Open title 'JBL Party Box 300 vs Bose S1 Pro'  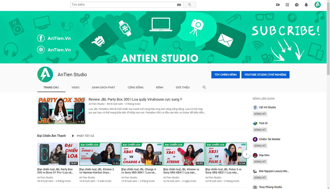click(55, 171)
